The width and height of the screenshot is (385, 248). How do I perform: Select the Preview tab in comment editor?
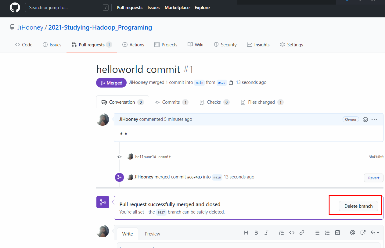coord(152,234)
